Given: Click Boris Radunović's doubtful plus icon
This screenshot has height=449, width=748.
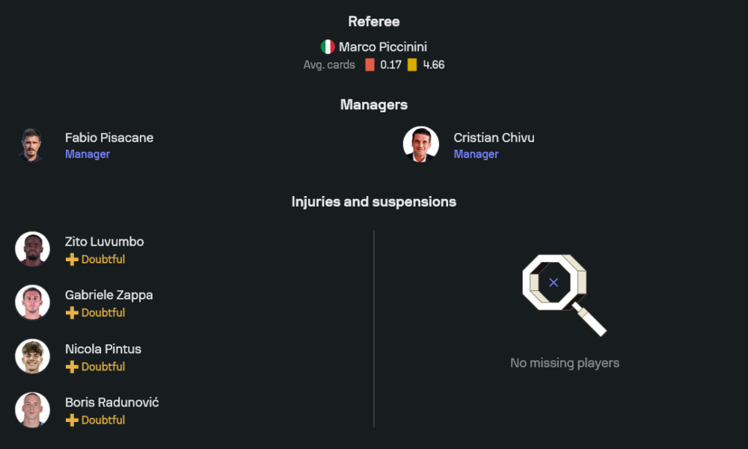Looking at the screenshot, I should point(72,421).
